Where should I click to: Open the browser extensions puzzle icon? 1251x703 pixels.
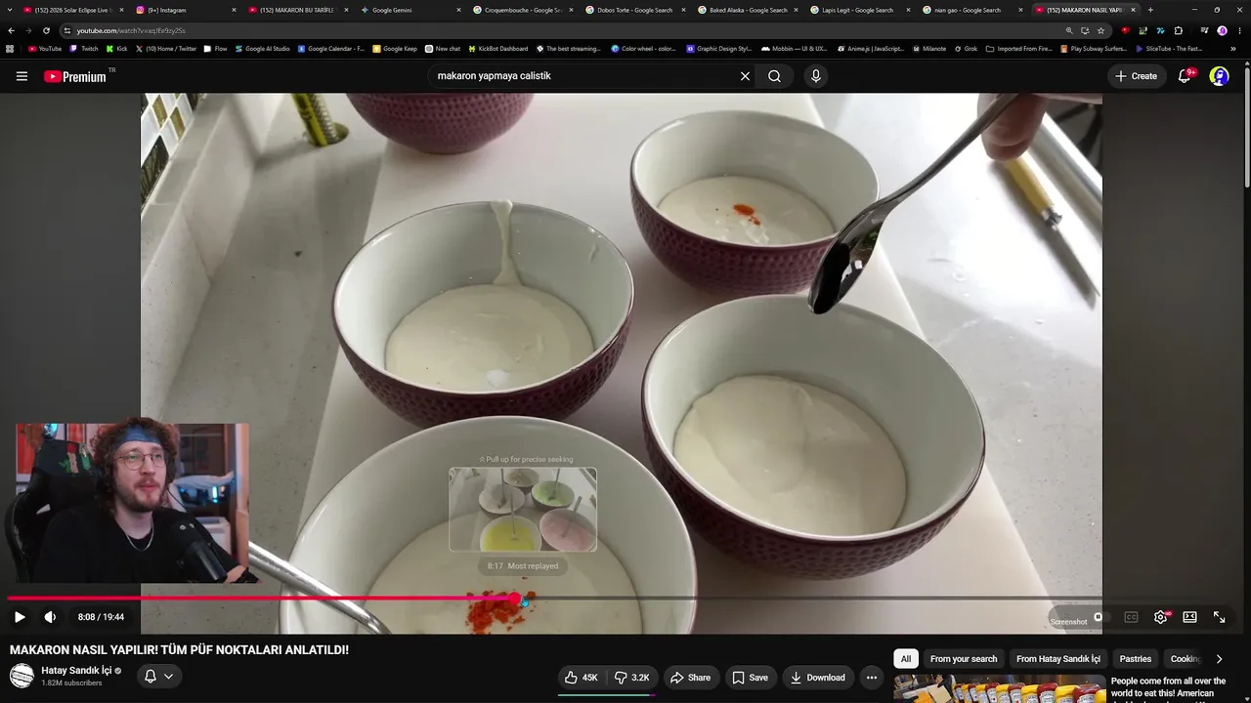[x=1178, y=30]
